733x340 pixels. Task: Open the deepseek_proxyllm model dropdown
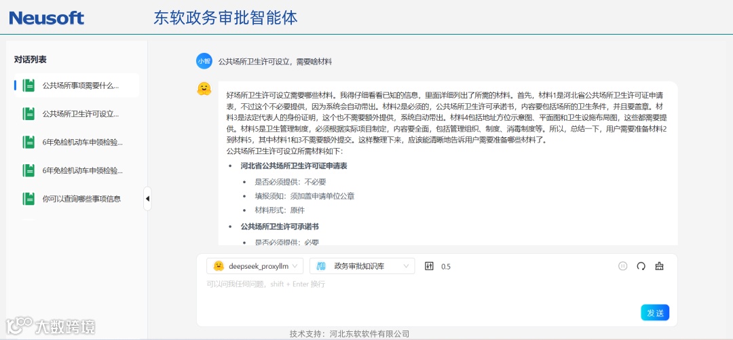click(x=255, y=266)
